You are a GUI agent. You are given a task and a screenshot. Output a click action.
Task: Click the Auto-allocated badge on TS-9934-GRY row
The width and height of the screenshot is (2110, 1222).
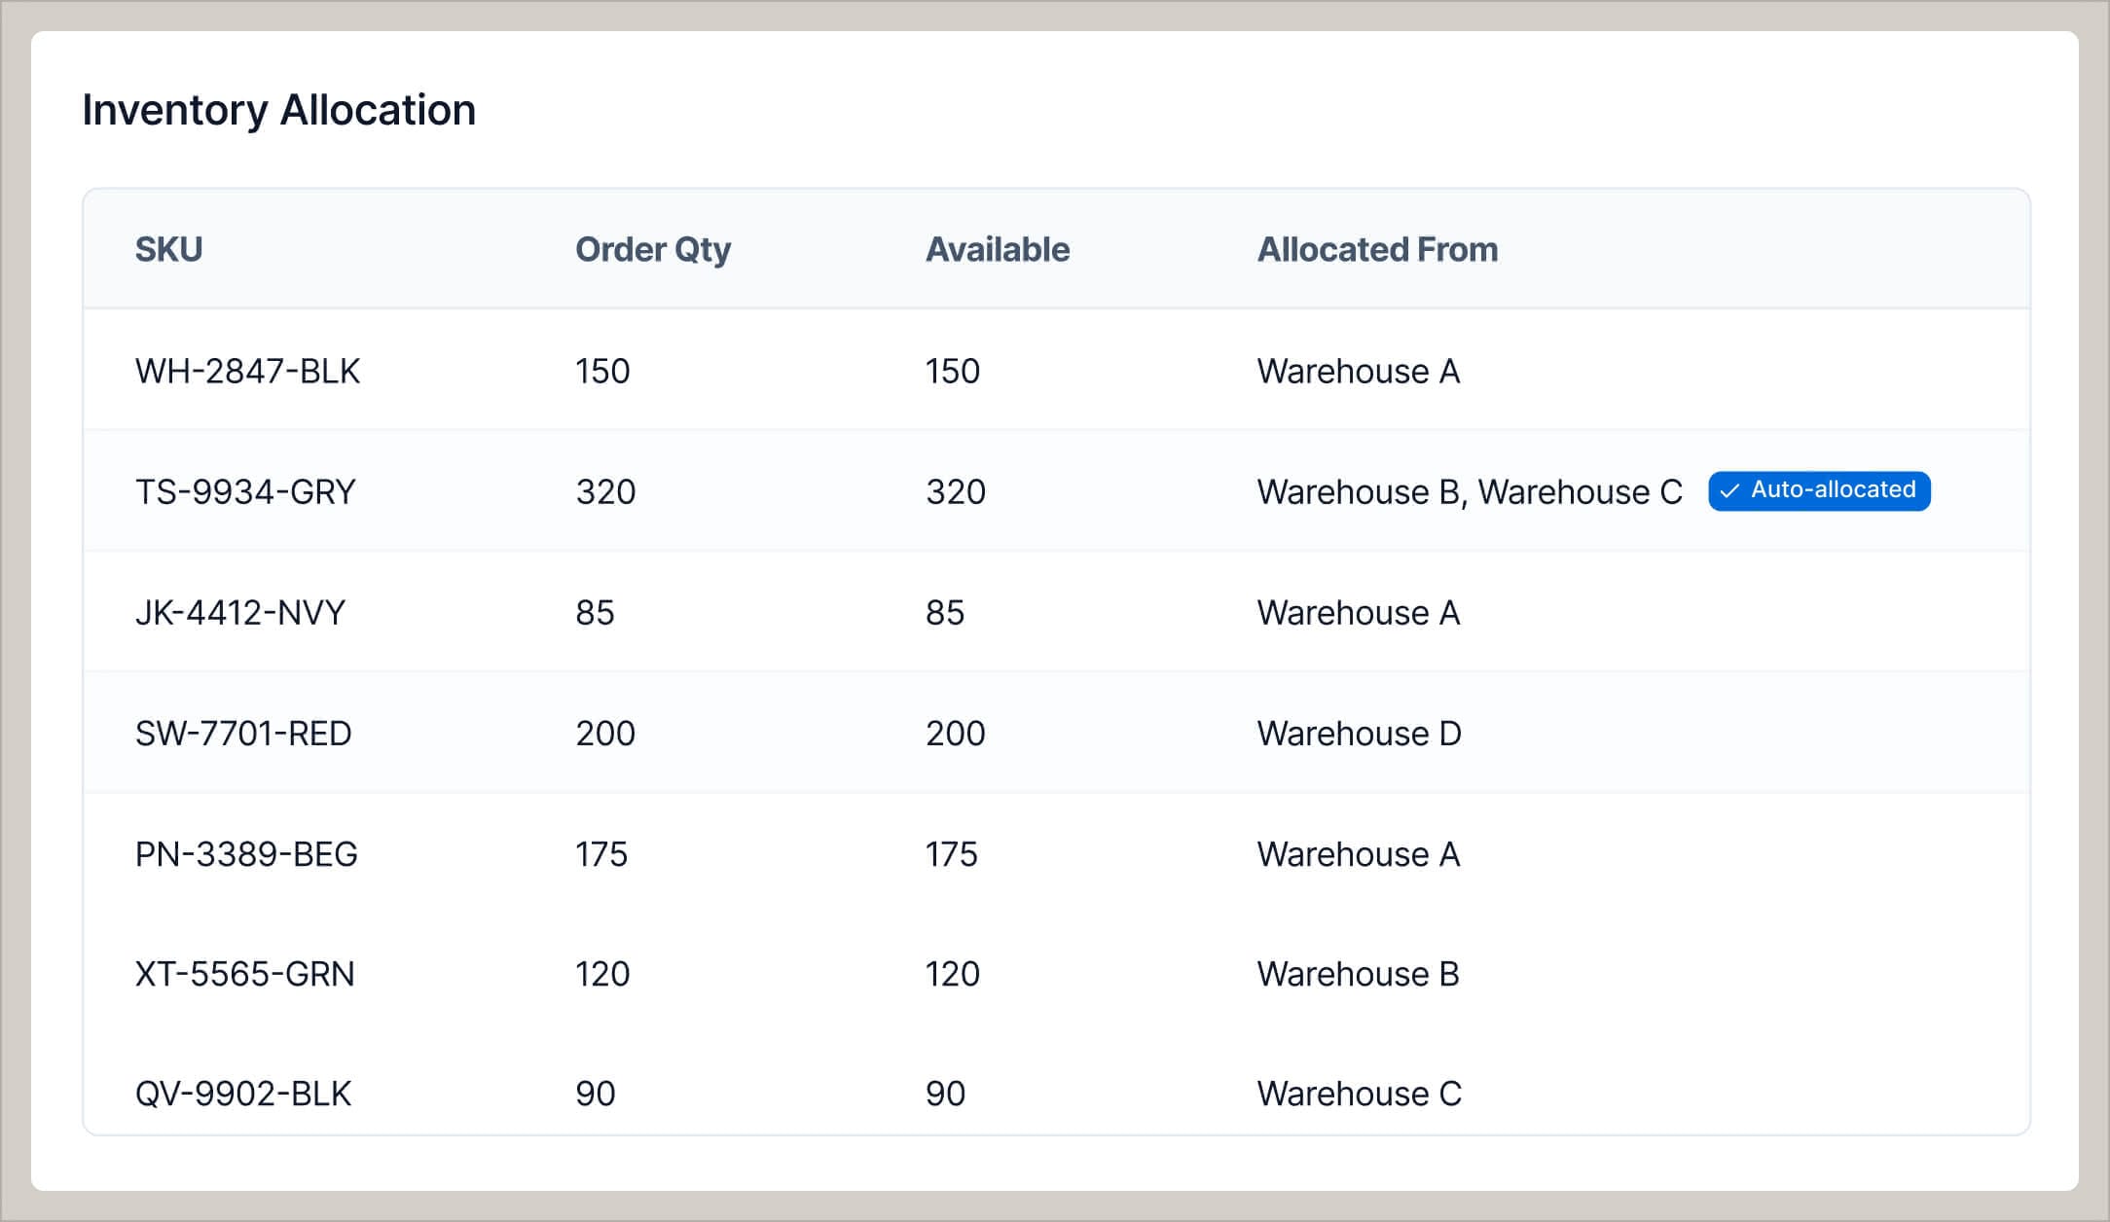[1820, 491]
